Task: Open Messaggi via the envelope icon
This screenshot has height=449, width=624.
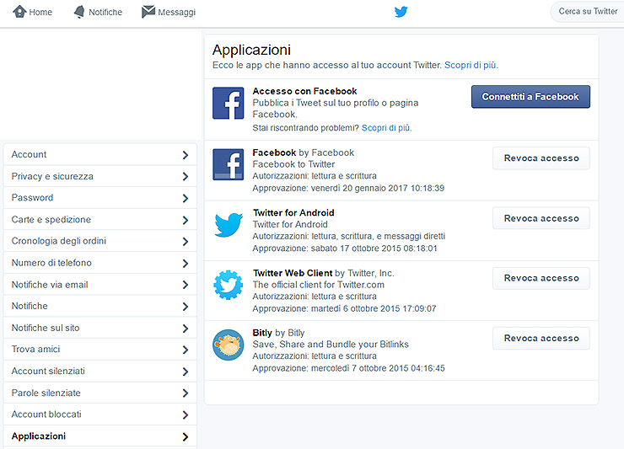Action: 148,12
